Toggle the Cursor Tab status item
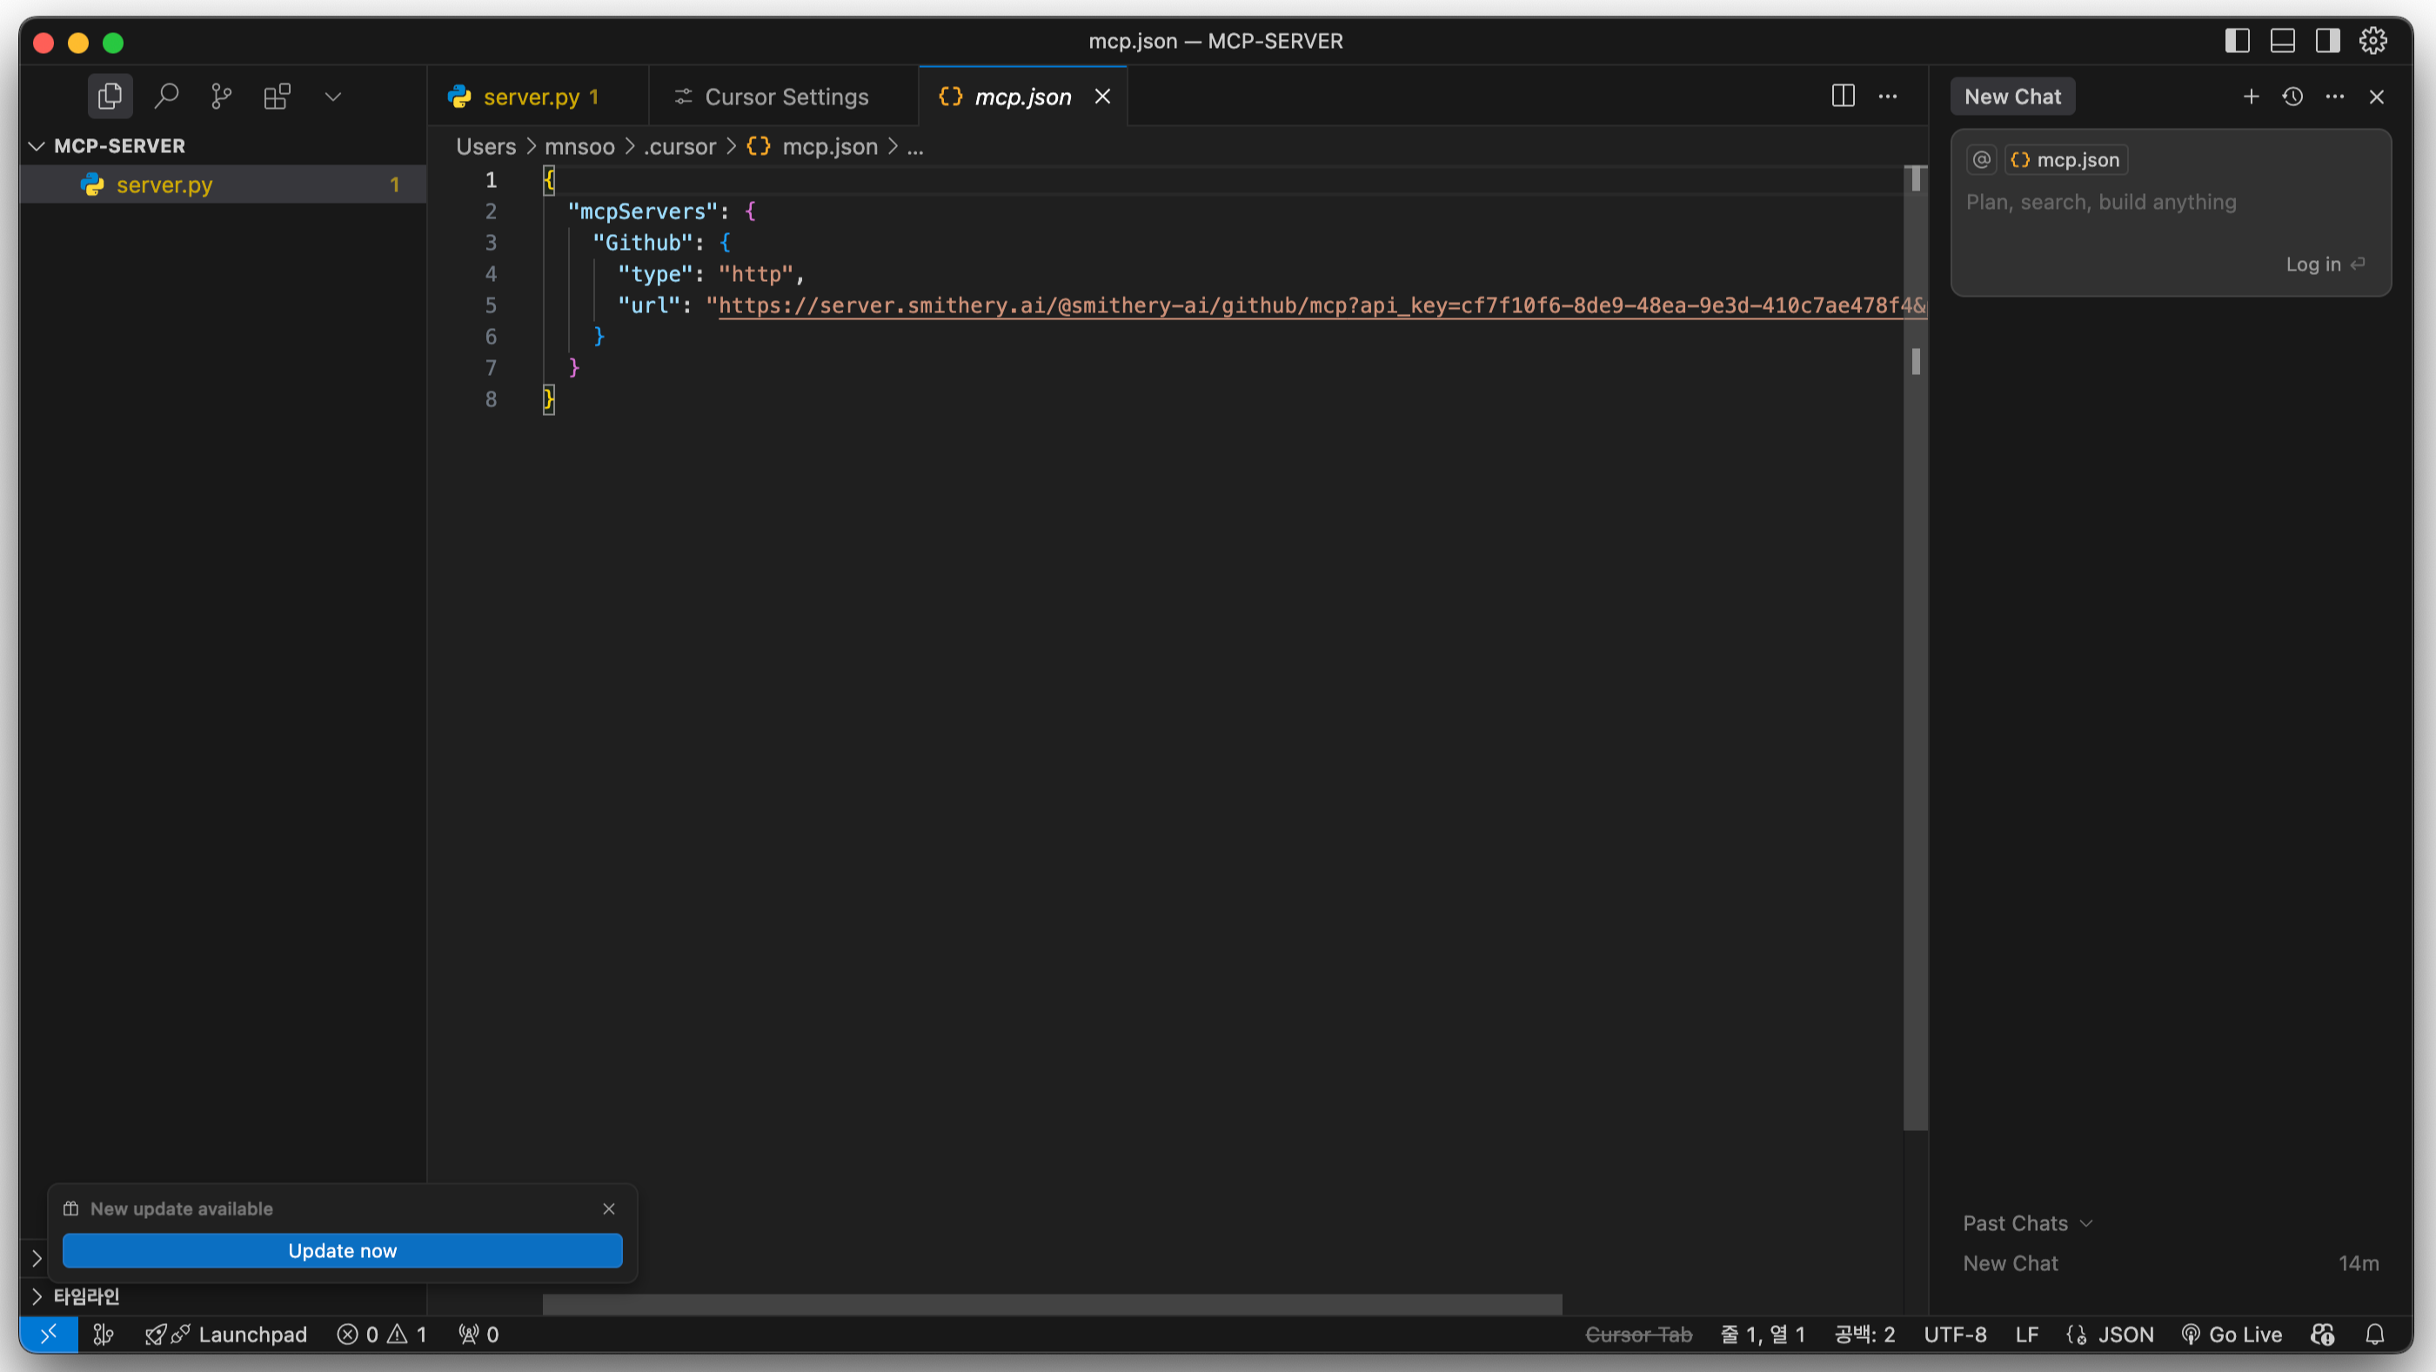Screen dimensions: 2436x1372 tap(1638, 1335)
